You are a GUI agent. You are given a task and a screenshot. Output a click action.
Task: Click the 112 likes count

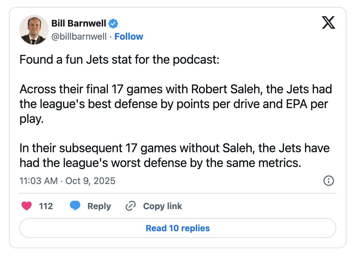click(x=46, y=206)
